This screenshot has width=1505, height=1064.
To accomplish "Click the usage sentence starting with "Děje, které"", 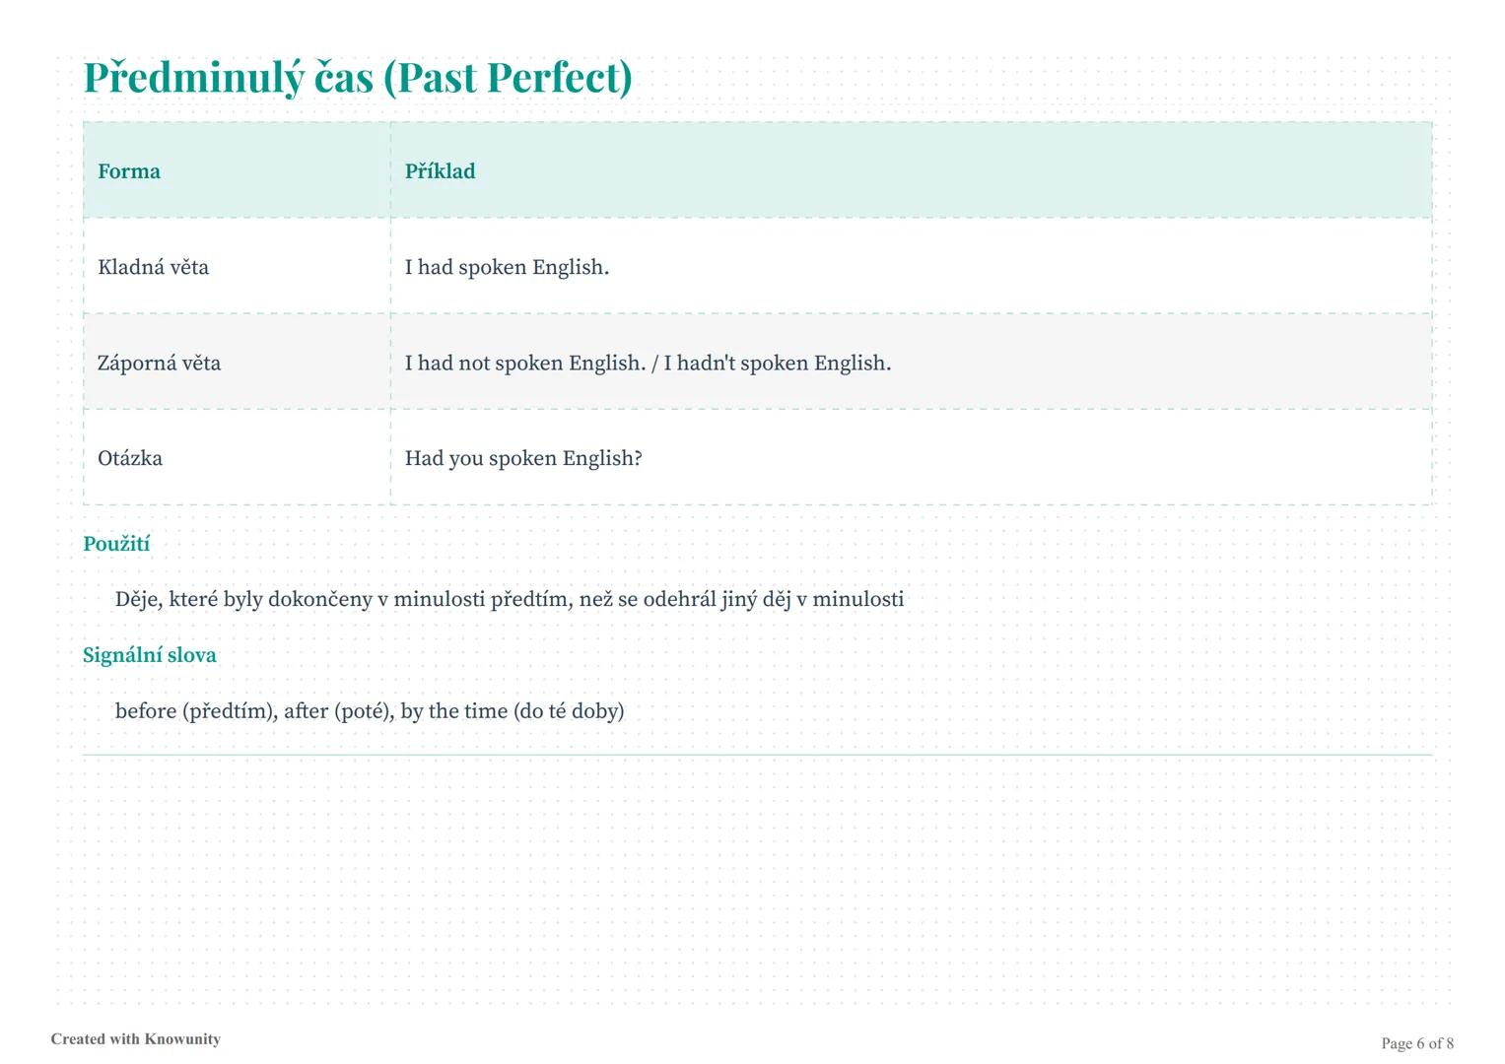I will click(x=509, y=599).
